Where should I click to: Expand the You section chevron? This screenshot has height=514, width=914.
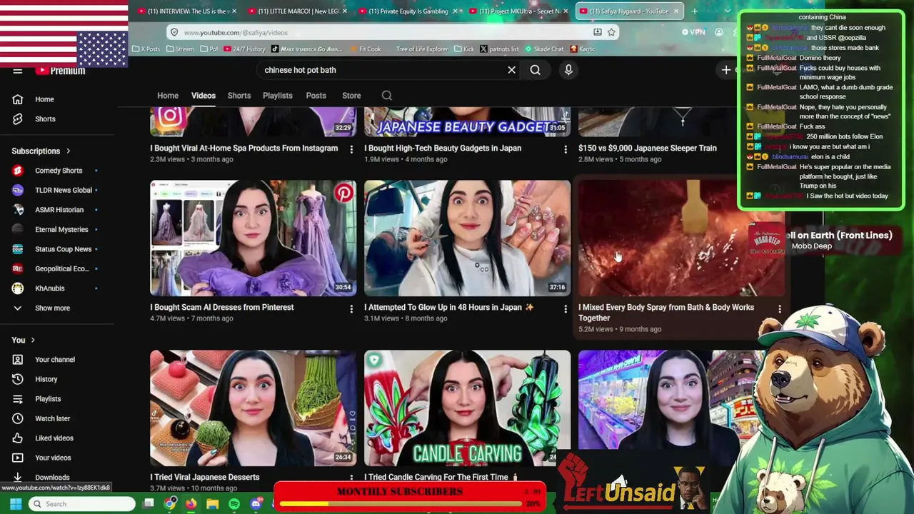[32, 341]
